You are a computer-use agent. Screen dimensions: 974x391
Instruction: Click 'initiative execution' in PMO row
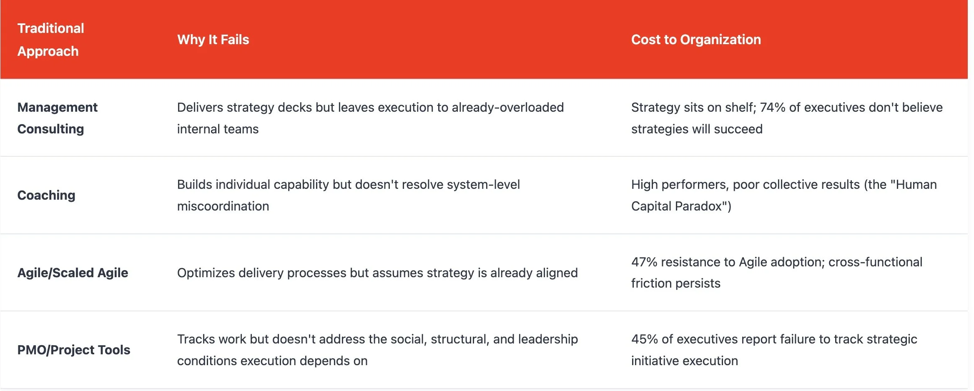pyautogui.click(x=684, y=361)
